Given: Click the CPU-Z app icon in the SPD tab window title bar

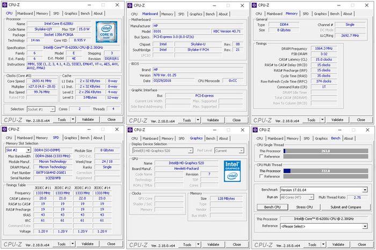Looking at the screenshot, I should [4, 129].
